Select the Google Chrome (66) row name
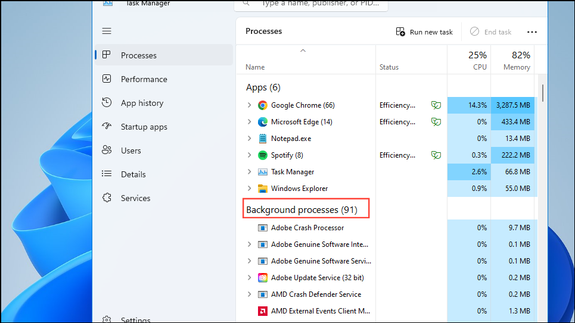Viewport: 575px width, 323px height. click(303, 105)
